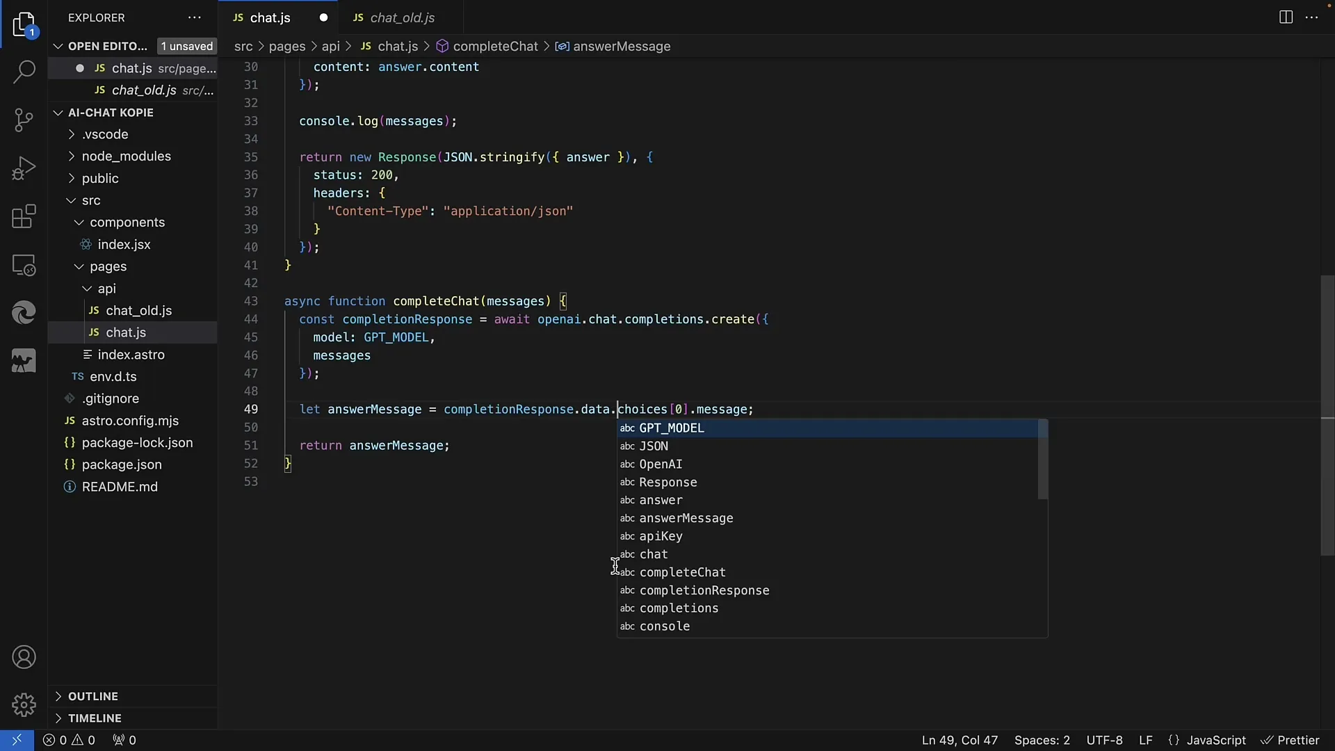Choose answerMessage from the autocomplete list
This screenshot has width=1335, height=751.
pyautogui.click(x=827, y=518)
